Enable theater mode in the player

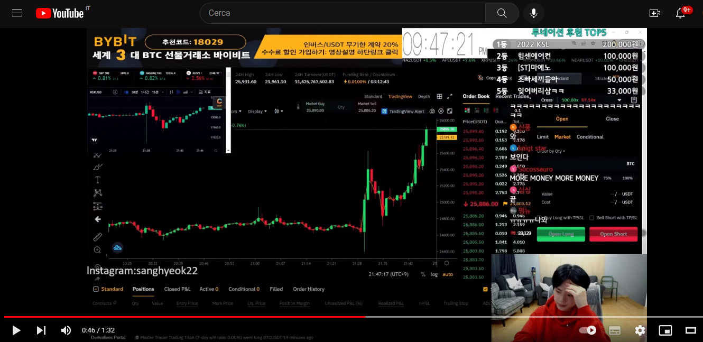(x=691, y=330)
